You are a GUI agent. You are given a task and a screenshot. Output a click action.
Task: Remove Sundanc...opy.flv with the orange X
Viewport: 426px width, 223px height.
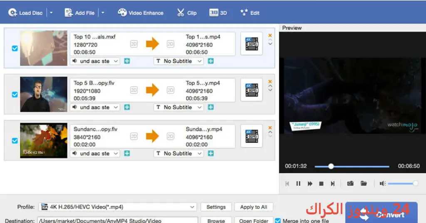[x=270, y=128]
